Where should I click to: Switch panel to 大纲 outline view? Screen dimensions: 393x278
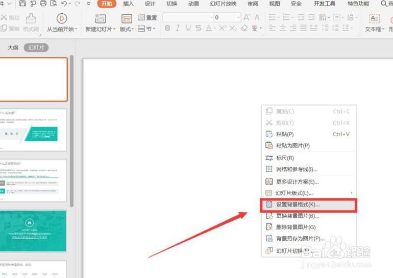tap(13, 47)
